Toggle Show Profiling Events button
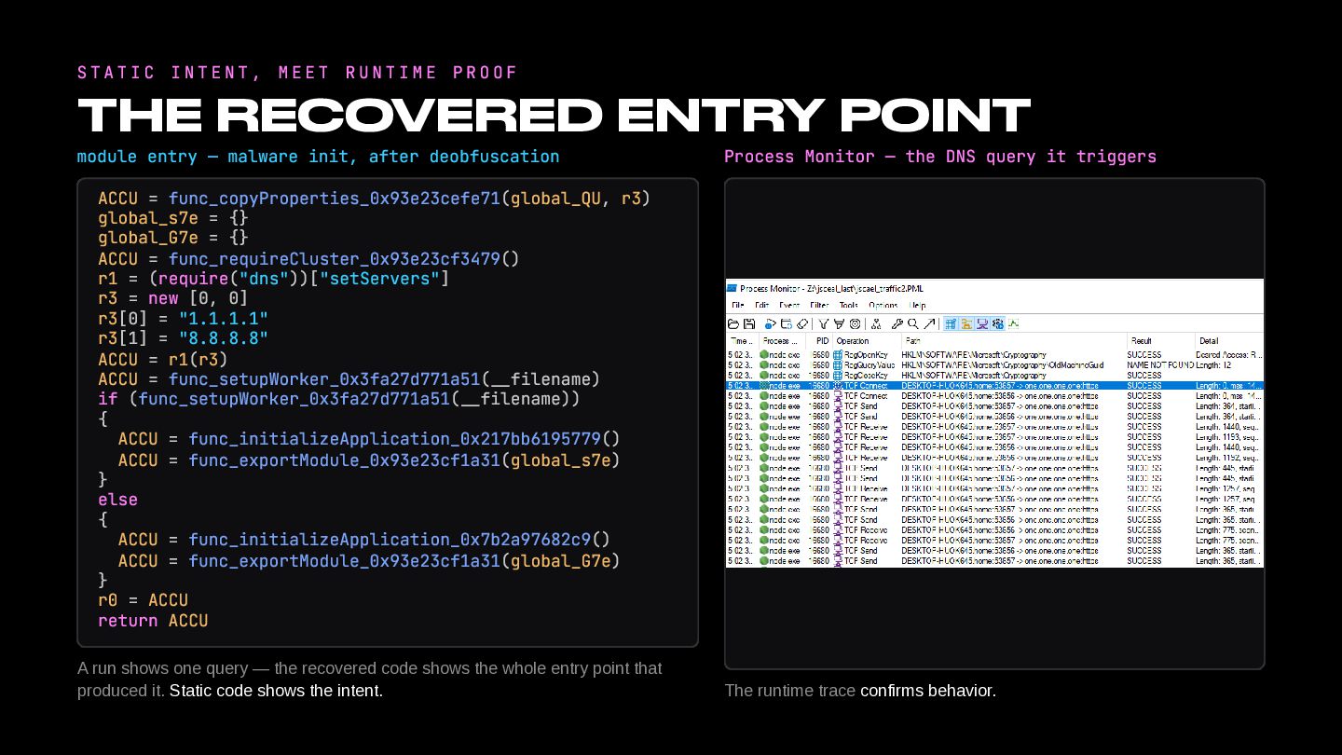The height and width of the screenshot is (755, 1342). [1013, 323]
